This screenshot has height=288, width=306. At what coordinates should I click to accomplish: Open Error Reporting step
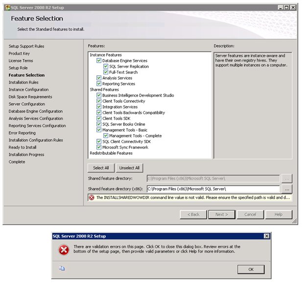coord(22,133)
